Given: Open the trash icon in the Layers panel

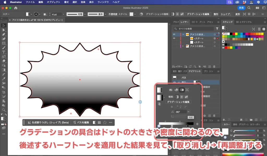Looking at the screenshot, I should coord(214,66).
